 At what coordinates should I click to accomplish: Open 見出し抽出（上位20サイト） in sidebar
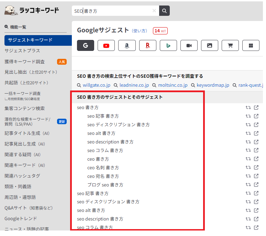31,73
